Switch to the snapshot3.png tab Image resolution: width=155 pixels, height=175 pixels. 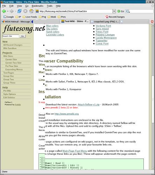(x=105, y=22)
